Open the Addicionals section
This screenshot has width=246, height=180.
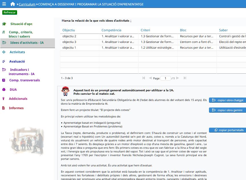click(x=18, y=99)
